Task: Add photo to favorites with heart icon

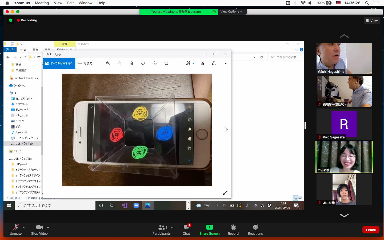Action: pyautogui.click(x=143, y=63)
